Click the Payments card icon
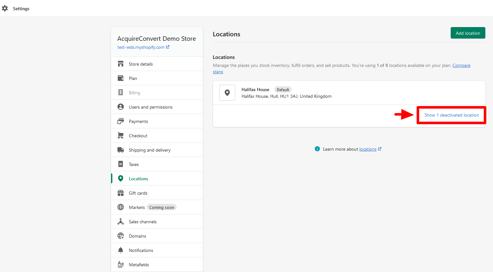This screenshot has width=493, height=272. (x=121, y=121)
